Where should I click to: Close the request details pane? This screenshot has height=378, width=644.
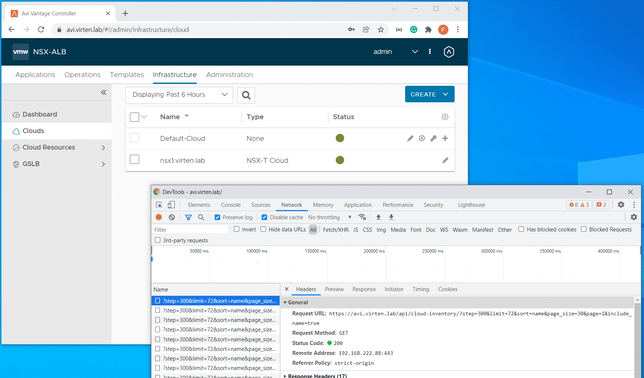click(x=287, y=289)
